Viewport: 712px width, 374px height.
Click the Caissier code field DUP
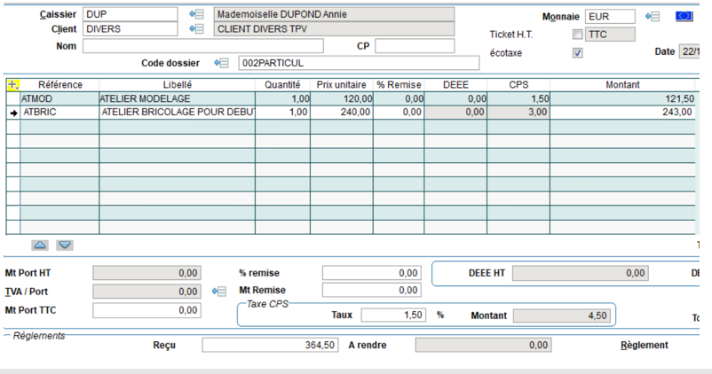(x=130, y=14)
